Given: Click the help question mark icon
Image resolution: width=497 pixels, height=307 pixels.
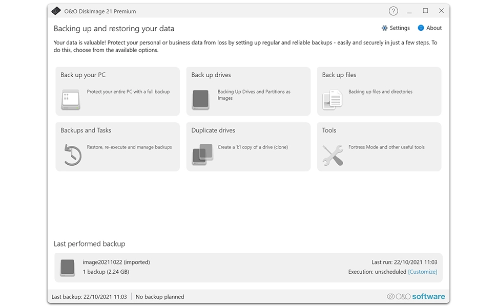Looking at the screenshot, I should tap(393, 10).
